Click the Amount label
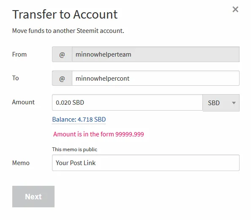Viewport: 251px width, 220px height. [23, 102]
